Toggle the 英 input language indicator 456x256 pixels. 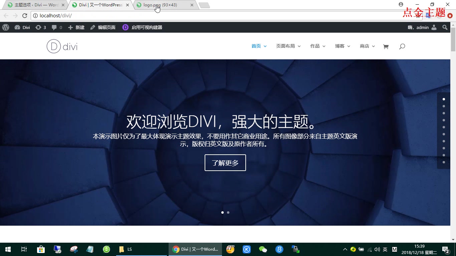pyautogui.click(x=385, y=249)
